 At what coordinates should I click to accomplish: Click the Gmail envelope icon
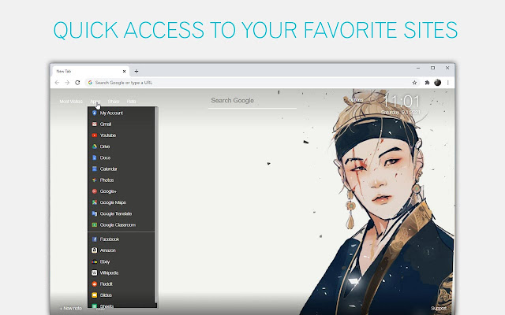coord(95,124)
